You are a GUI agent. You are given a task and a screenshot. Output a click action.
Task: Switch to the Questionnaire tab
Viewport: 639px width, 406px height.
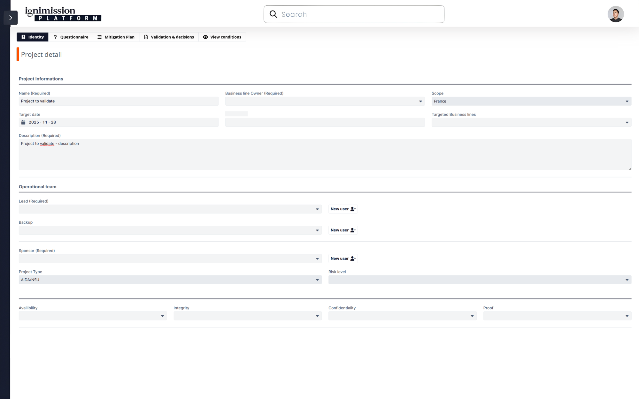point(71,37)
